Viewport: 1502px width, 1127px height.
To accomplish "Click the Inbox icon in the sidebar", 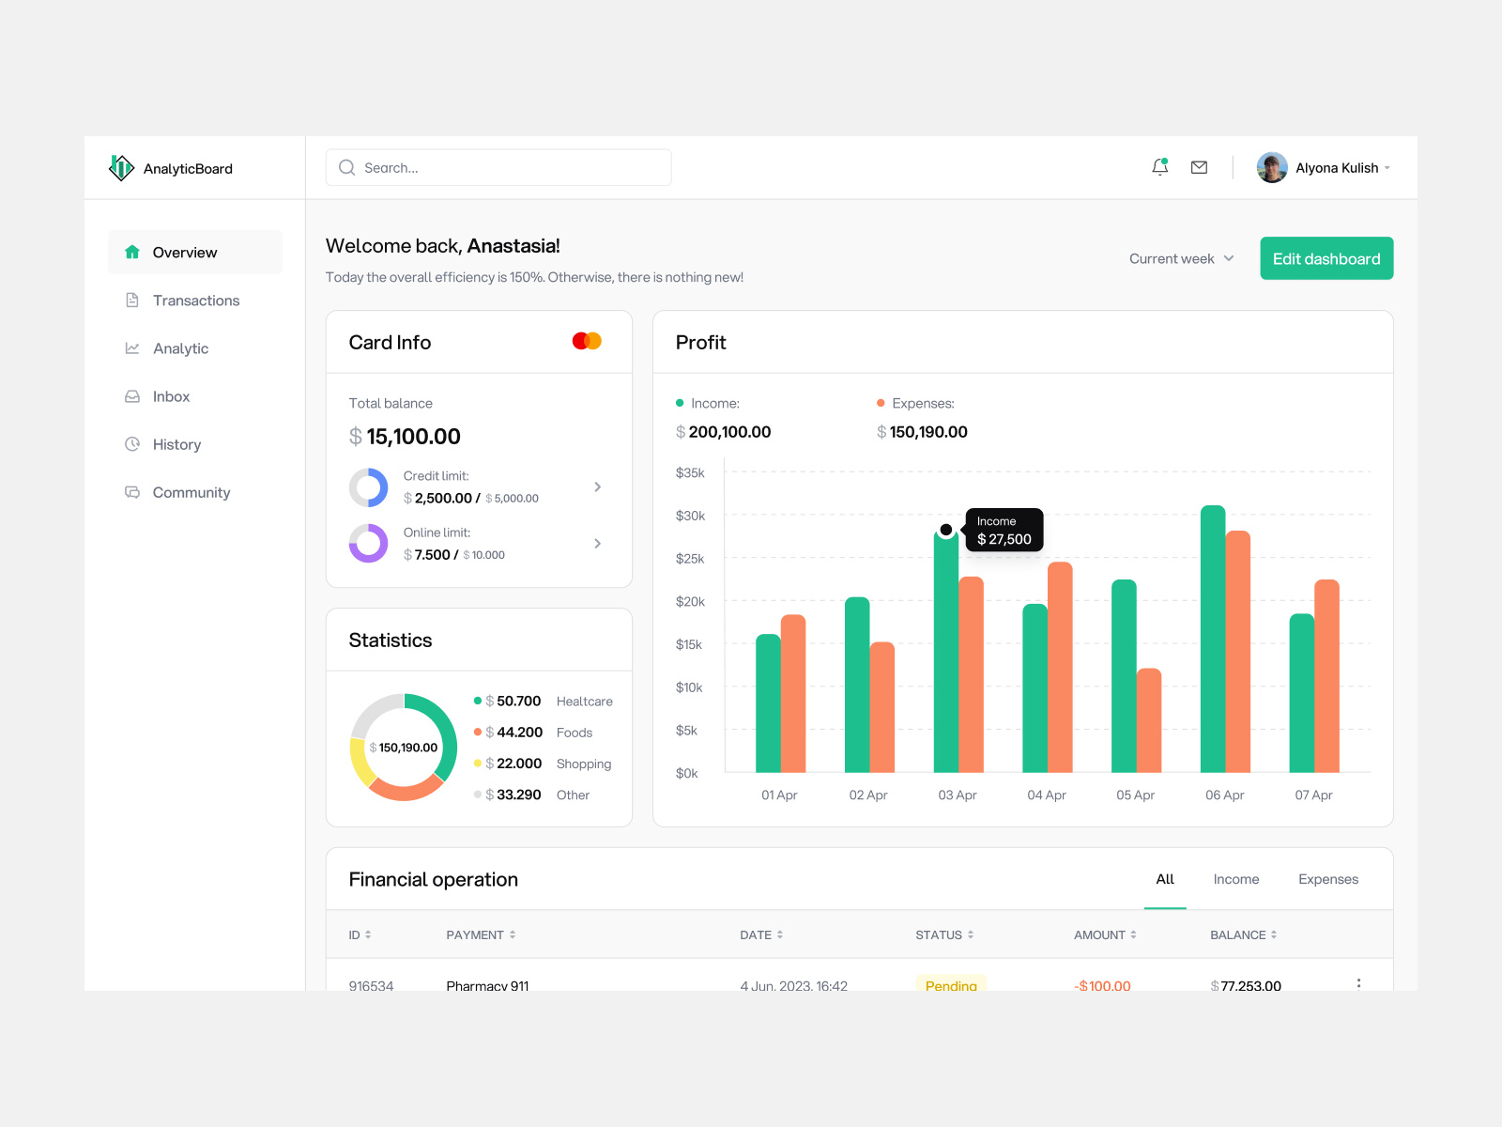I will [x=131, y=395].
